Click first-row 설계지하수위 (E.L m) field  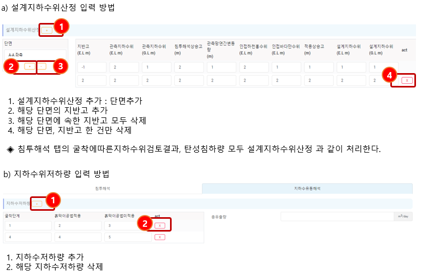coord(351,67)
